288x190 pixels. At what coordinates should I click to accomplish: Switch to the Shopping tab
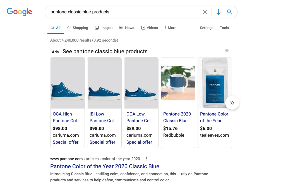78,28
